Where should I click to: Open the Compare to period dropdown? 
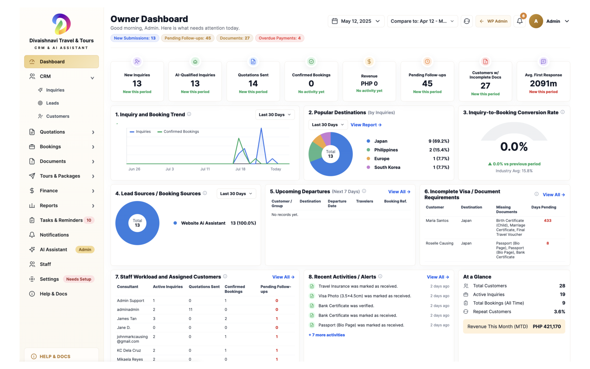point(422,21)
